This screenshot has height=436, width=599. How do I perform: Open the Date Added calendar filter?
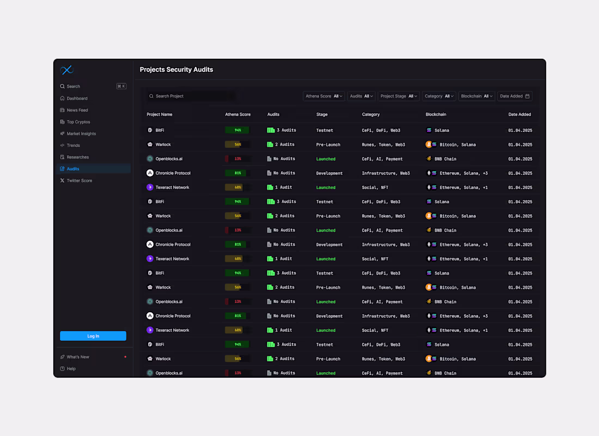coord(514,96)
